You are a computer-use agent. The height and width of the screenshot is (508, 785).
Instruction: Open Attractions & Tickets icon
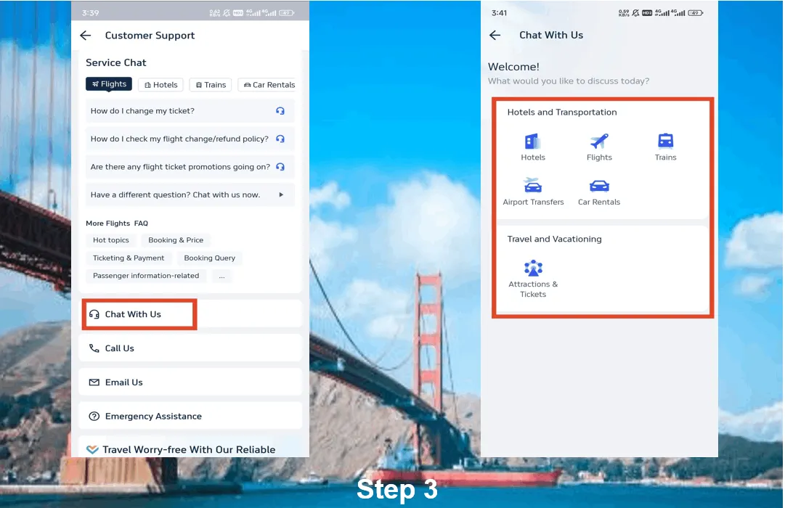533,268
